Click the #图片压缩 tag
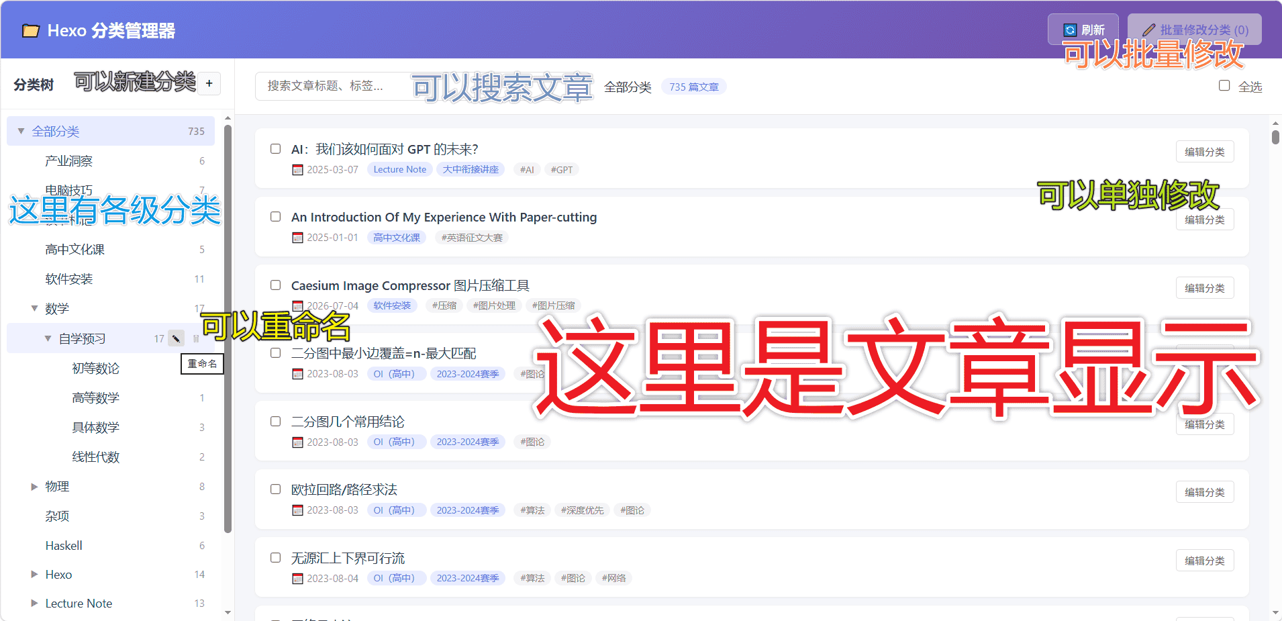 click(553, 305)
